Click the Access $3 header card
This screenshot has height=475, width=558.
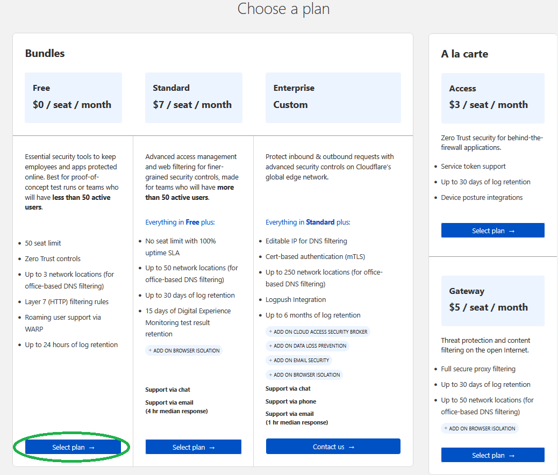pyautogui.click(x=492, y=98)
